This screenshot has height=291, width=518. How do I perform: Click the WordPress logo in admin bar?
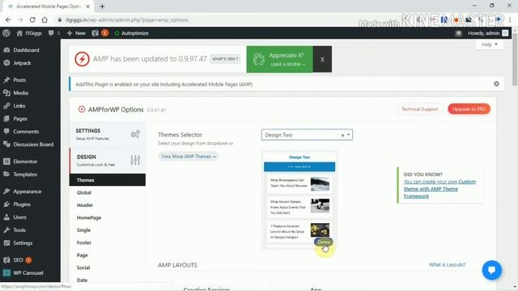pyautogui.click(x=6, y=33)
